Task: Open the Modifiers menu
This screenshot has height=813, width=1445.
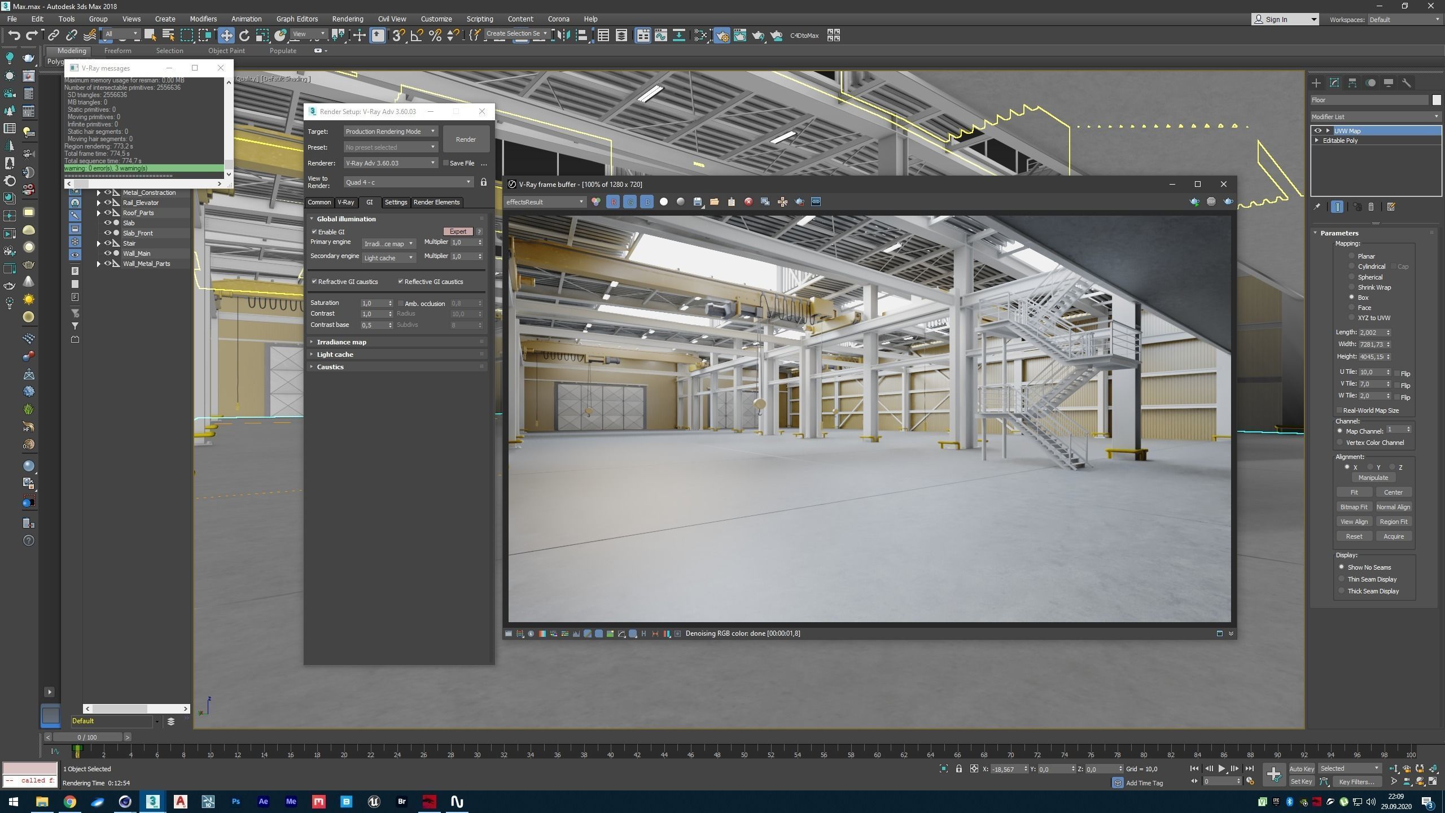Action: tap(203, 19)
